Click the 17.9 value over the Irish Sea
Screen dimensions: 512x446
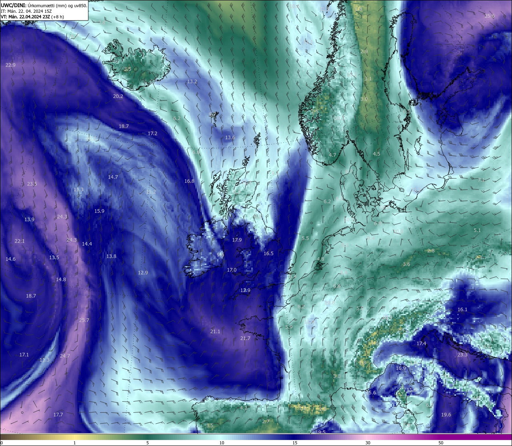point(237,240)
